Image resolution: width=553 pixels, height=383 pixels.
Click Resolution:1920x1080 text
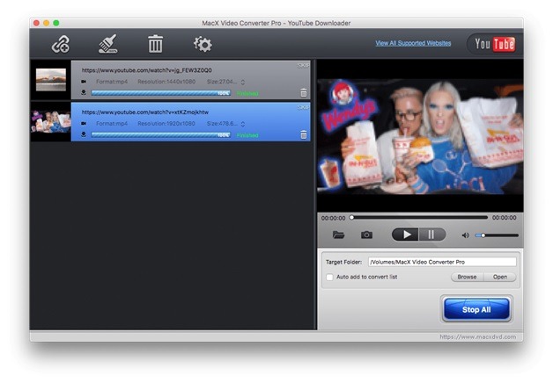[x=166, y=124]
